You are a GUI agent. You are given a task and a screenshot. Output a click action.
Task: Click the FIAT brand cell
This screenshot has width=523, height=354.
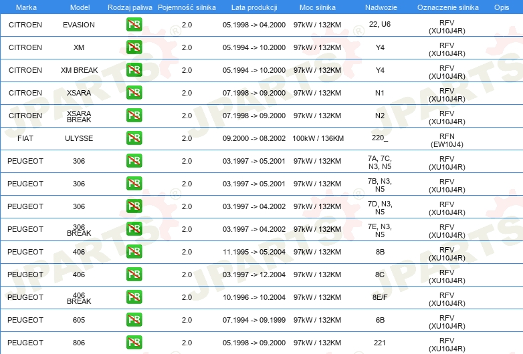click(x=25, y=138)
